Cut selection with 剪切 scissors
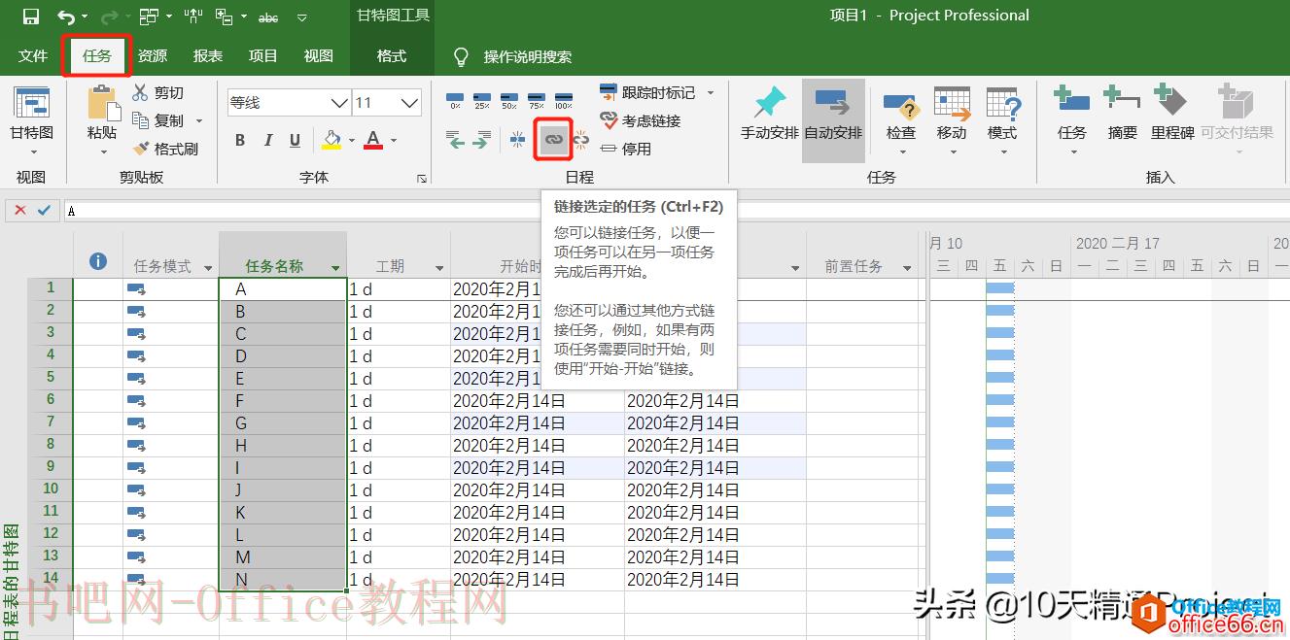This screenshot has height=640, width=1290. 157,92
